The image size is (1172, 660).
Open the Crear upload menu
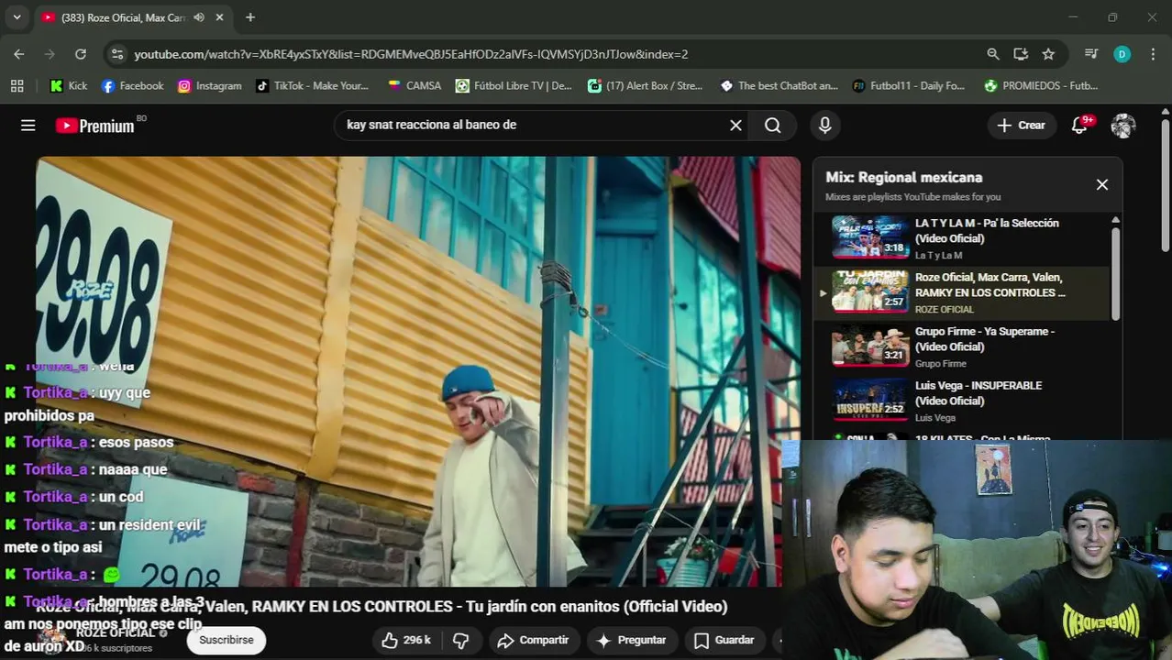(1021, 126)
